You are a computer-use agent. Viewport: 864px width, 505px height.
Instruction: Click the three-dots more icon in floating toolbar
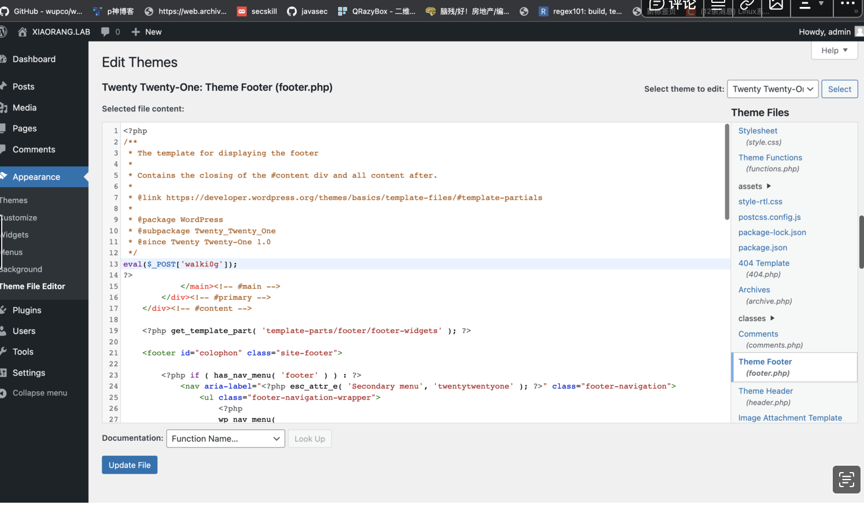(x=848, y=3)
